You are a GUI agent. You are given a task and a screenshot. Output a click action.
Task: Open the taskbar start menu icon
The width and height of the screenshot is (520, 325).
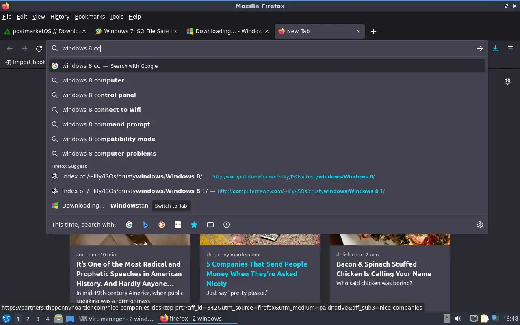click(x=6, y=318)
